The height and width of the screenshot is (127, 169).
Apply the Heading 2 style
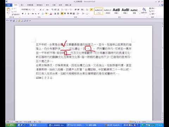[x=125, y=11]
